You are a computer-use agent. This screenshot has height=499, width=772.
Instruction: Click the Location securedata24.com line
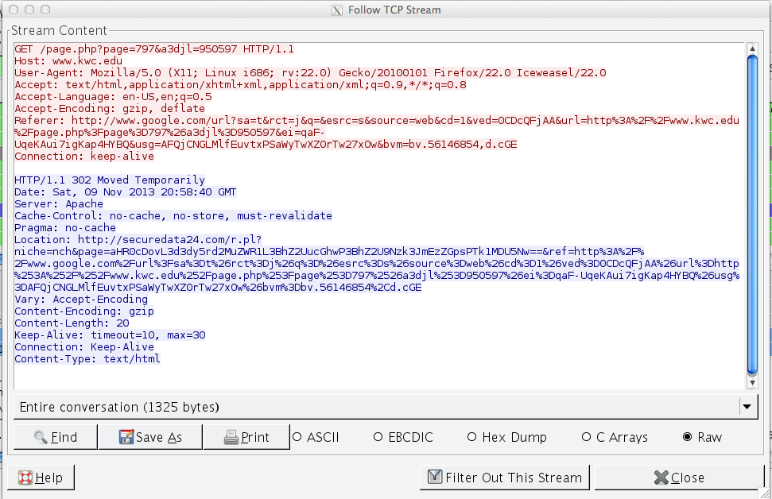point(138,240)
